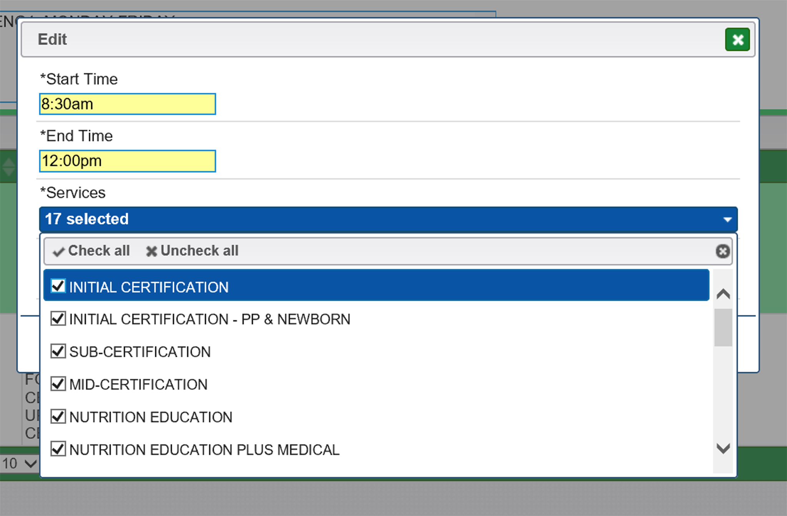Viewport: 787px width, 516px height.
Task: Click the End Time input field
Action: (x=127, y=161)
